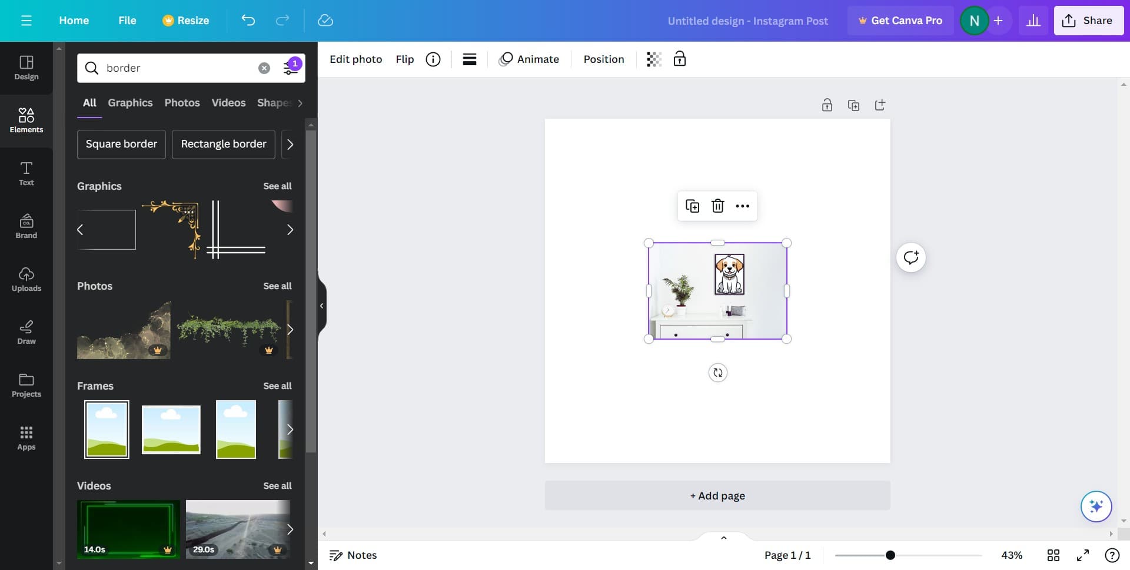Open transparency settings from the toolbar
The width and height of the screenshot is (1130, 570).
(653, 59)
